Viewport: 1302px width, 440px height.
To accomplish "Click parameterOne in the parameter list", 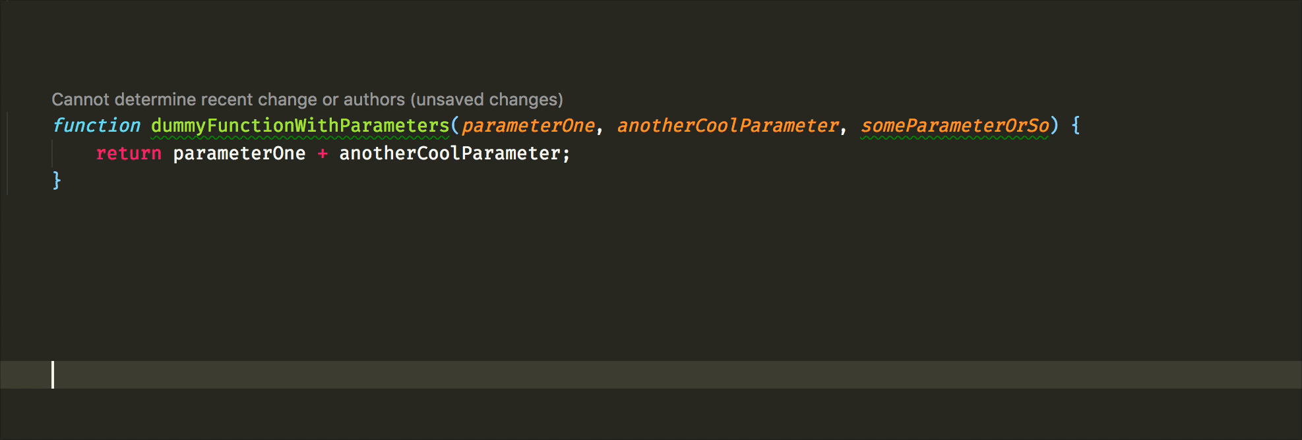I will [x=528, y=125].
